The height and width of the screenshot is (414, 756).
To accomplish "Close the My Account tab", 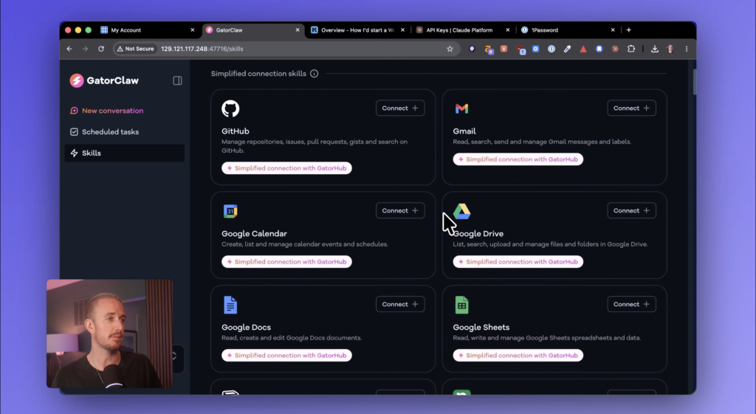I will [193, 30].
